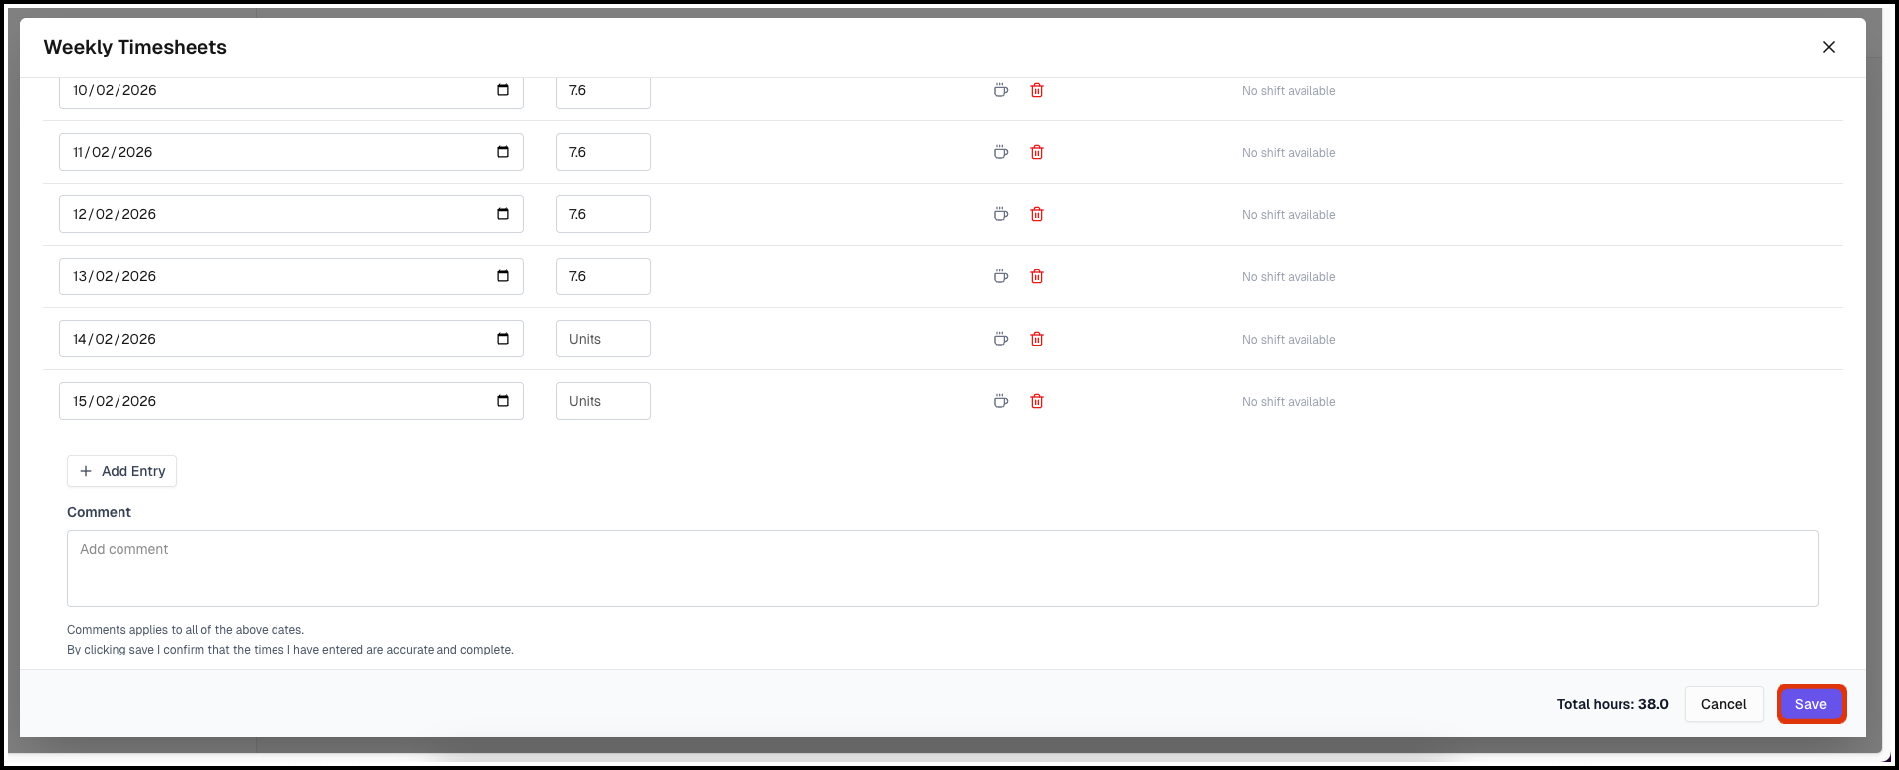Focus the Add comment text area
Viewport: 1899px width, 770px height.
click(x=942, y=569)
